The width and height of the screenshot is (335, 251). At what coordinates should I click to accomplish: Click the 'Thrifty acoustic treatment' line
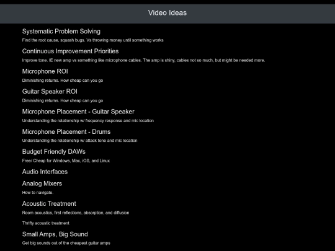coord(46,223)
